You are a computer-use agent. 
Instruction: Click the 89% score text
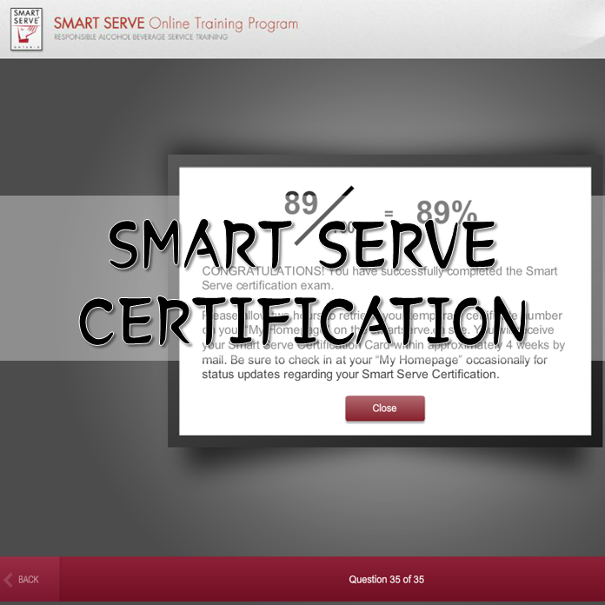(447, 211)
